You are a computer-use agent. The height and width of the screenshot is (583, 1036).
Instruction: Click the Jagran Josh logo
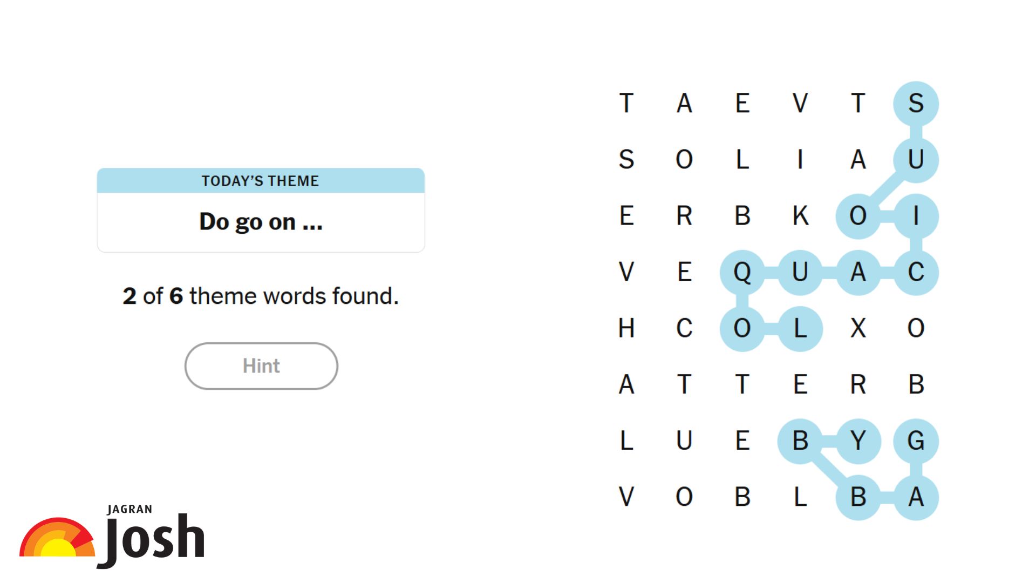(112, 537)
